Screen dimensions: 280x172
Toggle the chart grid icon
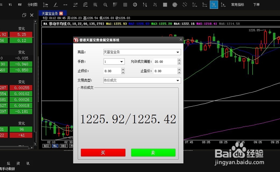(x=125, y=5)
